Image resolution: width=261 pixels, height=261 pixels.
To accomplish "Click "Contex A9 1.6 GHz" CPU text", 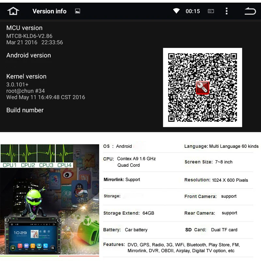I will pyautogui.click(x=136, y=159).
